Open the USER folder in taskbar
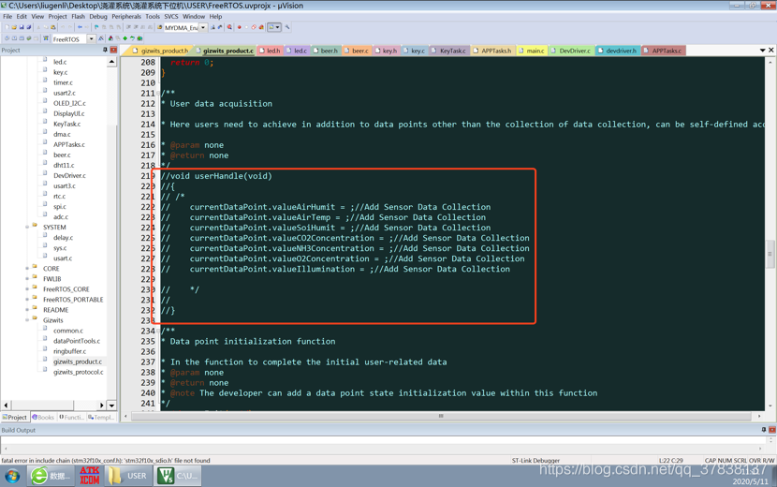This screenshot has height=487, width=777. tap(128, 476)
